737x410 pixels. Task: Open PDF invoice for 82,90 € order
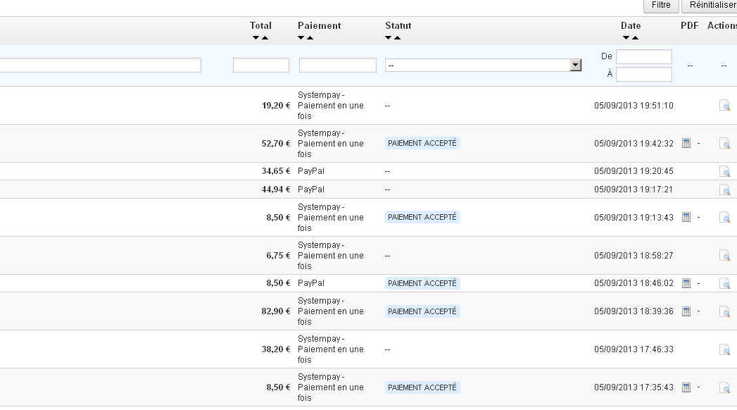point(686,311)
